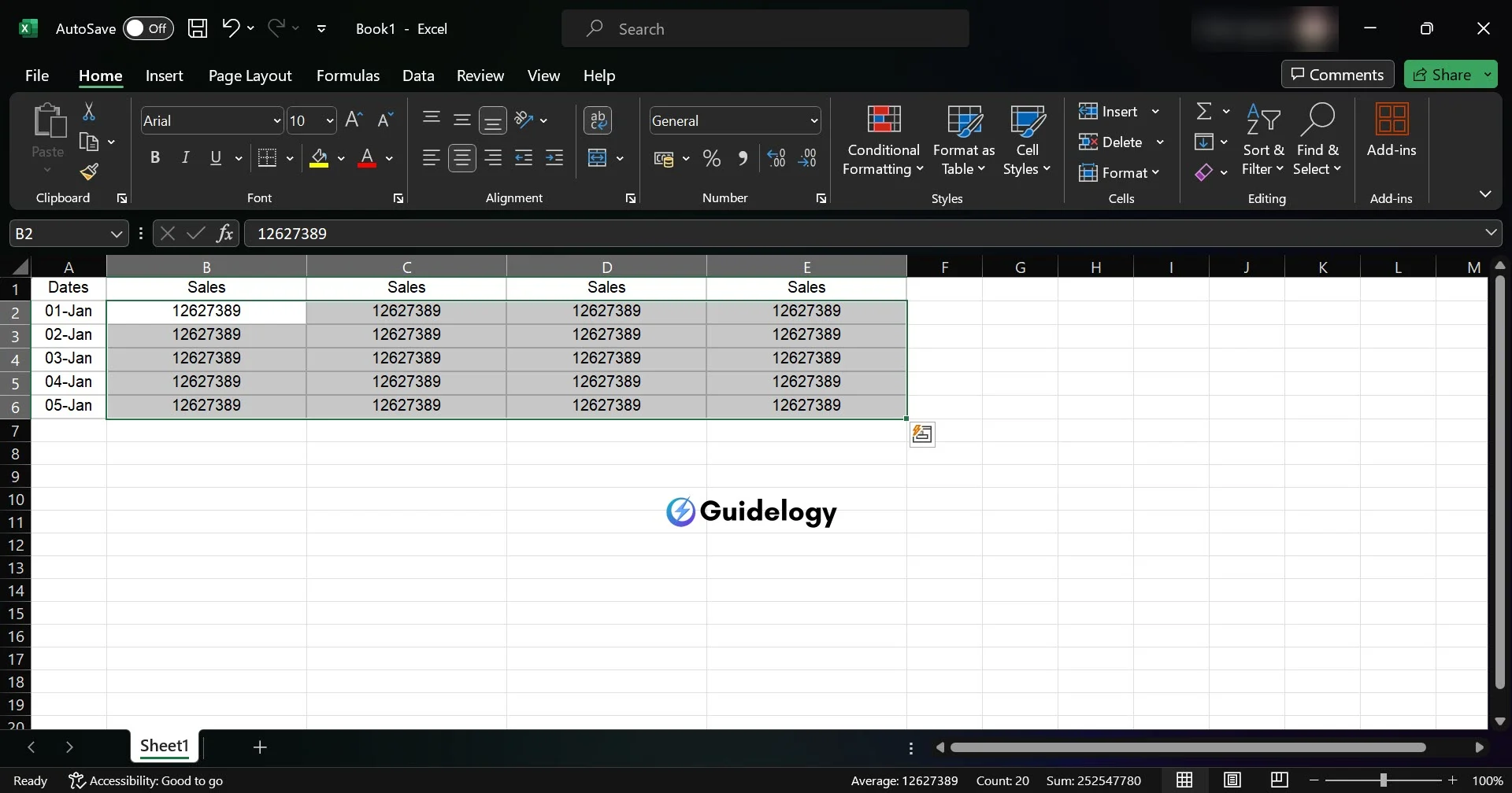Screen dimensions: 1512x793
Task: Click the Undo arrow icon
Action: [230, 28]
